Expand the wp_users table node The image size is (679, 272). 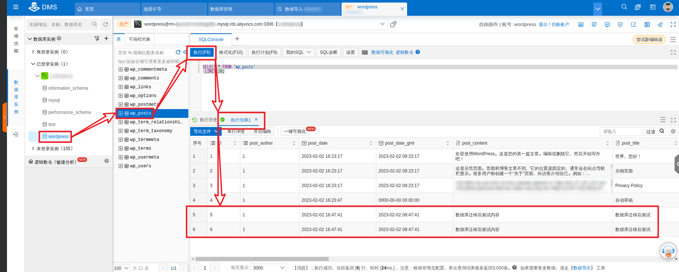tap(120, 166)
